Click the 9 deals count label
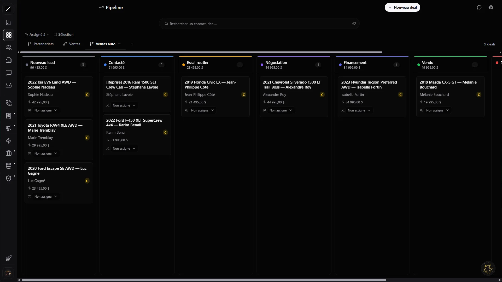Image resolution: width=502 pixels, height=282 pixels. click(489, 44)
